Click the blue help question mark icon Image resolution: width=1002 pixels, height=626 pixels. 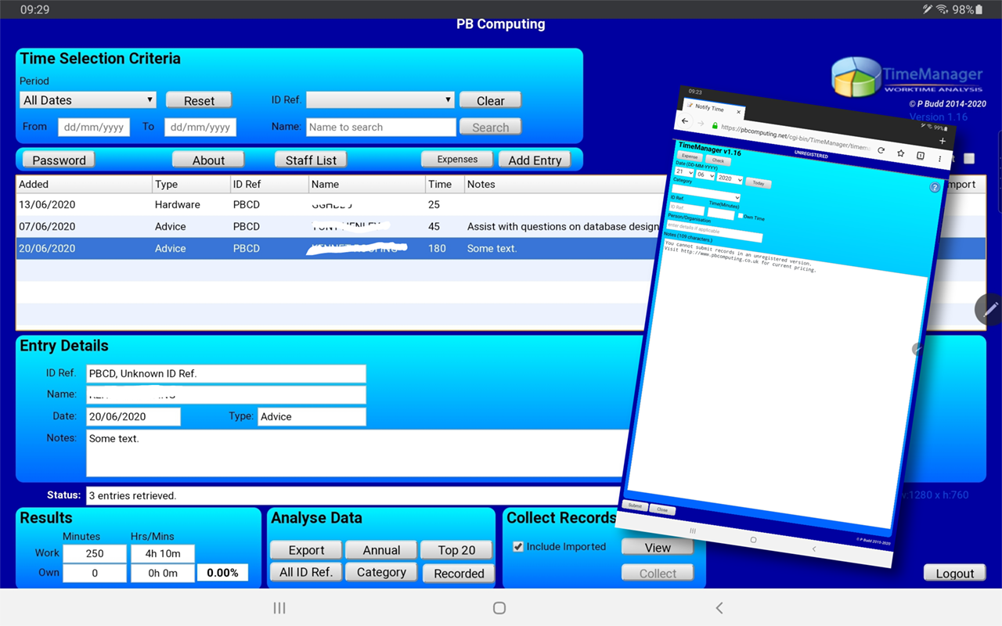point(934,188)
